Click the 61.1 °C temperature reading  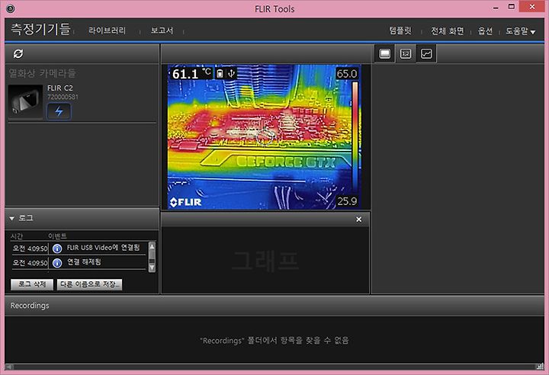(x=191, y=73)
